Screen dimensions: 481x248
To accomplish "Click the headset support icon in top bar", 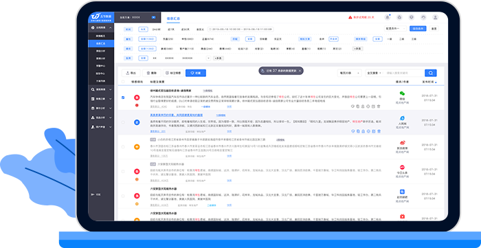I will coord(423,17).
